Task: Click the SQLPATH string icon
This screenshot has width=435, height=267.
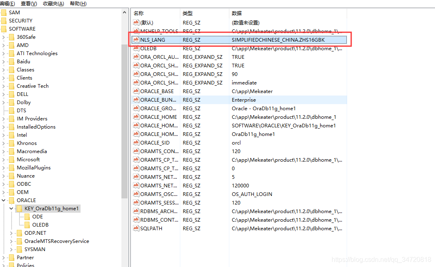Action: point(136,228)
